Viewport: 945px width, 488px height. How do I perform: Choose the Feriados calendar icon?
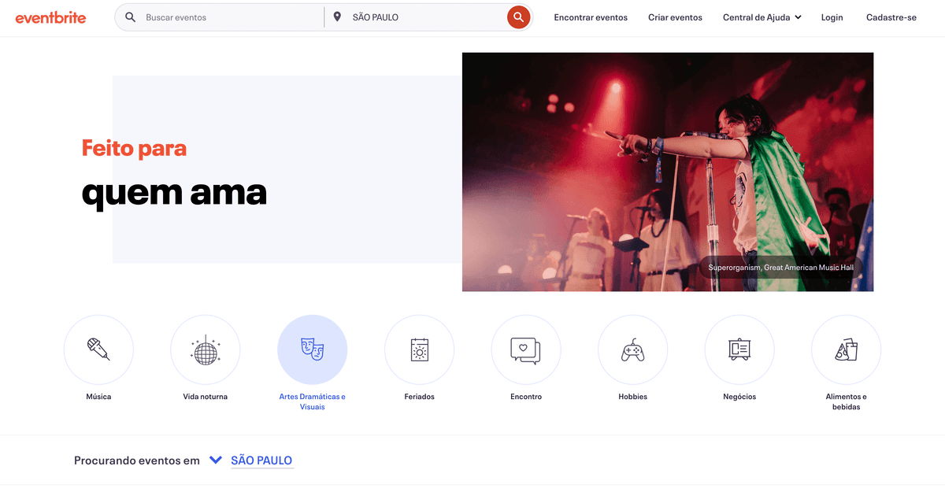click(x=419, y=349)
